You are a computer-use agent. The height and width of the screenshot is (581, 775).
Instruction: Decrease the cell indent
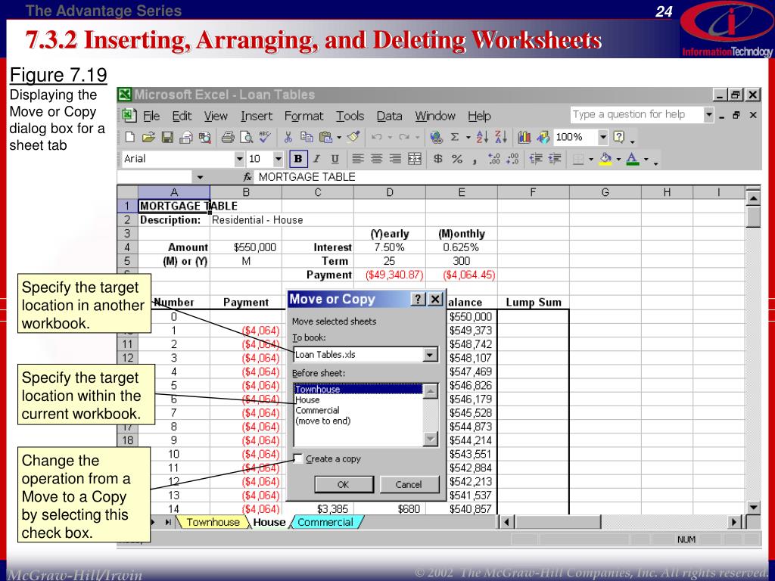(536, 159)
